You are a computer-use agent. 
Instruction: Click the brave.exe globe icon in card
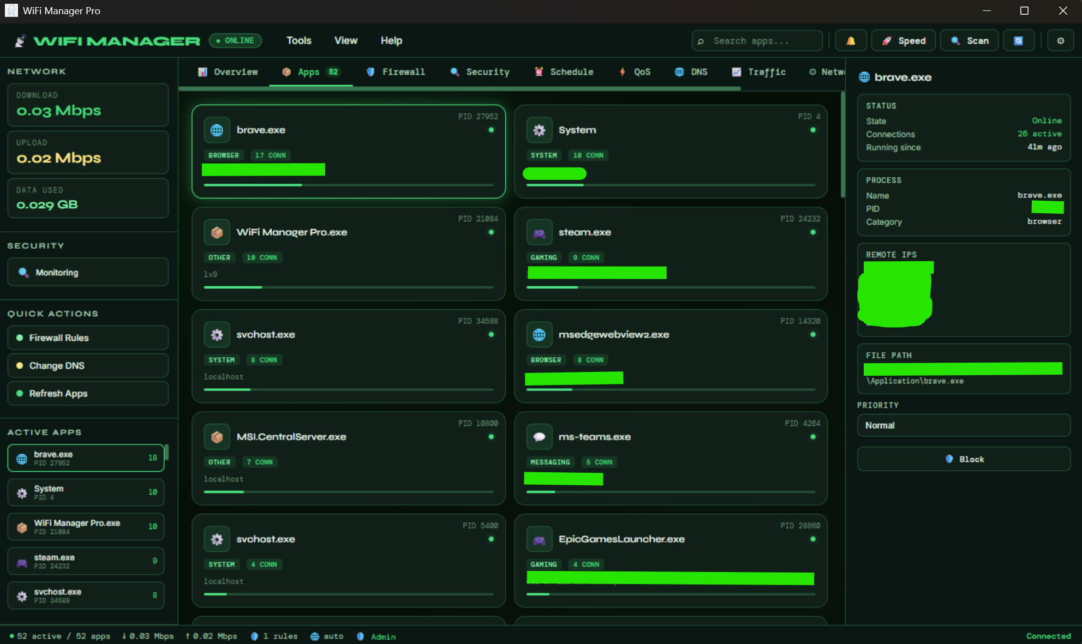click(217, 130)
